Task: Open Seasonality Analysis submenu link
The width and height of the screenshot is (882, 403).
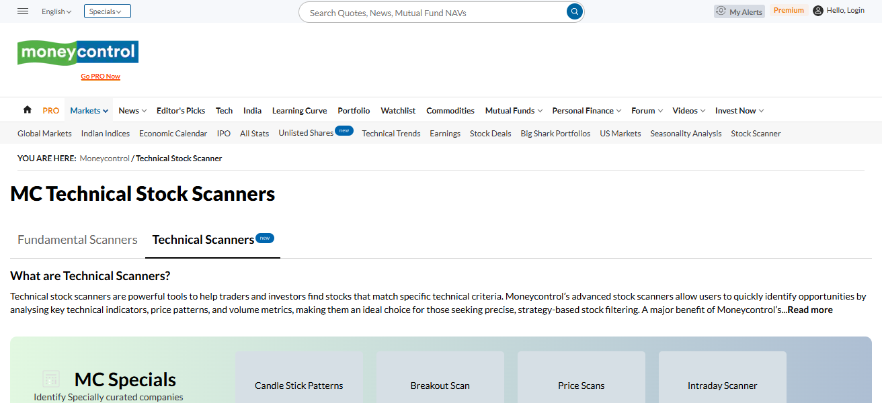Action: [686, 134]
